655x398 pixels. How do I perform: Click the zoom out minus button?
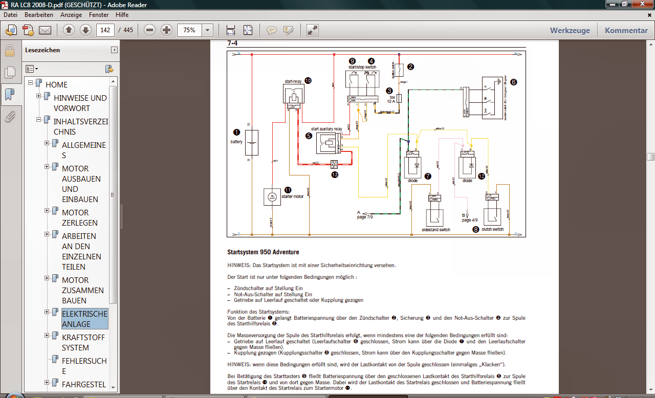coord(150,30)
